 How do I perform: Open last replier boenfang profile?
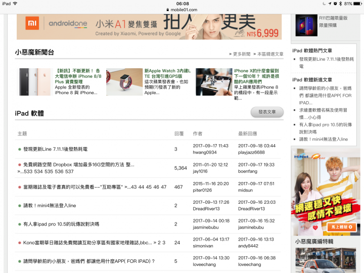tap(247, 171)
